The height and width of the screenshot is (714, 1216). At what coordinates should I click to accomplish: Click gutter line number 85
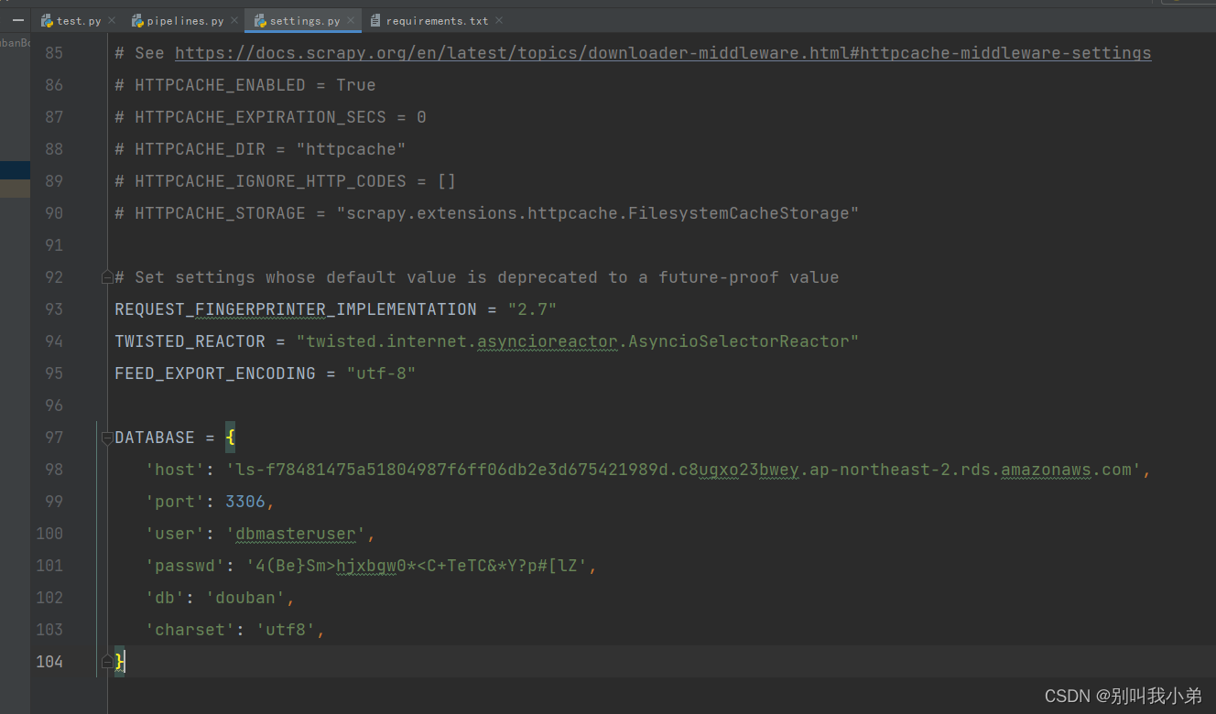(54, 53)
